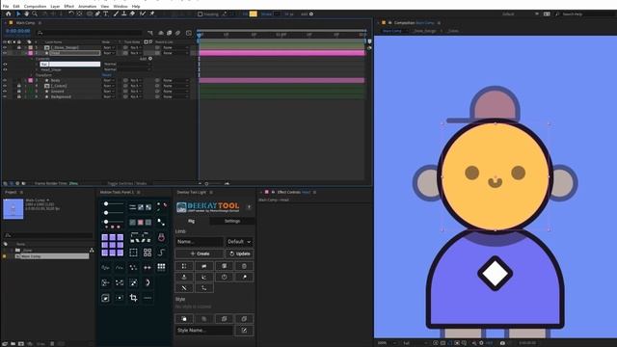
Task: Select the Clone Stamp tool
Action: pos(124,13)
